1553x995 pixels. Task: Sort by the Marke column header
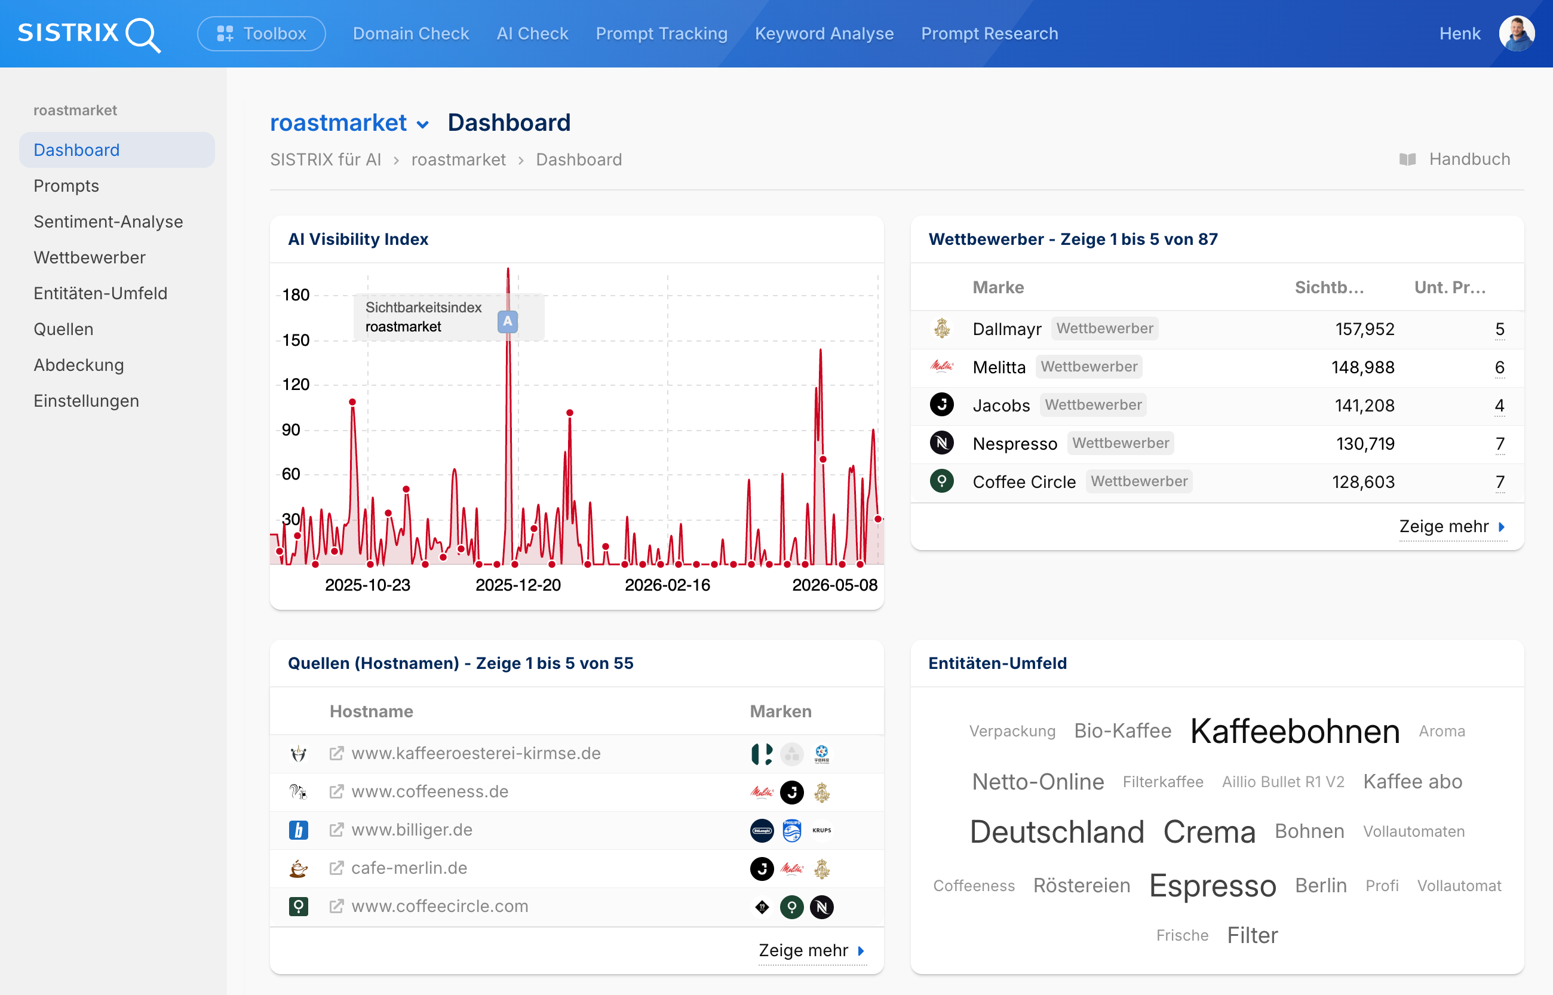pos(998,287)
